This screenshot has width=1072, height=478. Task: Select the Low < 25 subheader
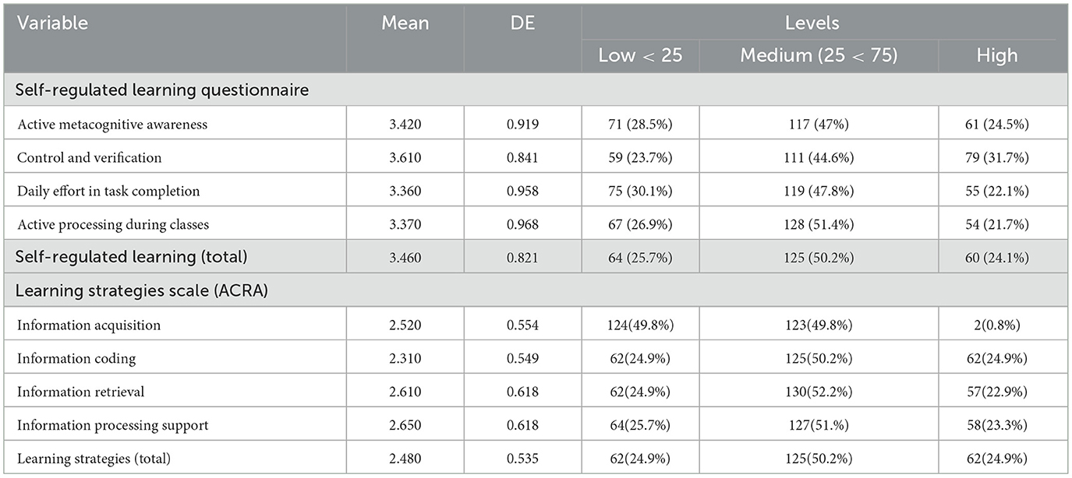[639, 56]
